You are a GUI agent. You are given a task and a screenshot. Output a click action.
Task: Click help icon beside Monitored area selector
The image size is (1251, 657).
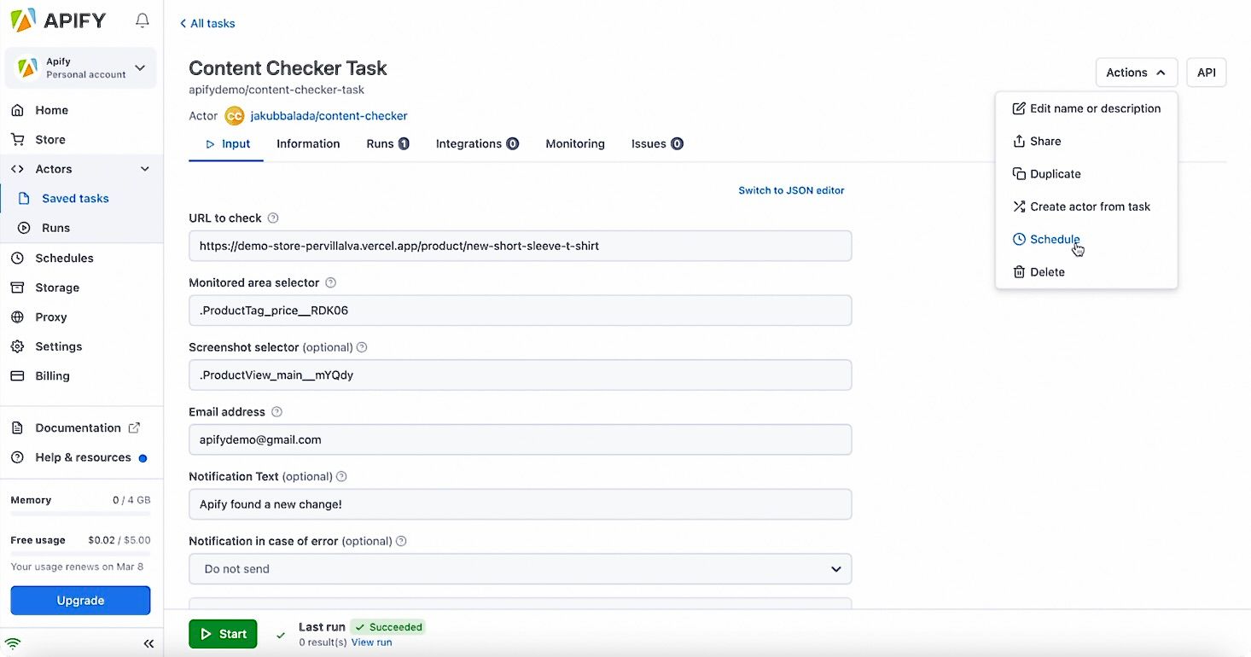point(331,282)
